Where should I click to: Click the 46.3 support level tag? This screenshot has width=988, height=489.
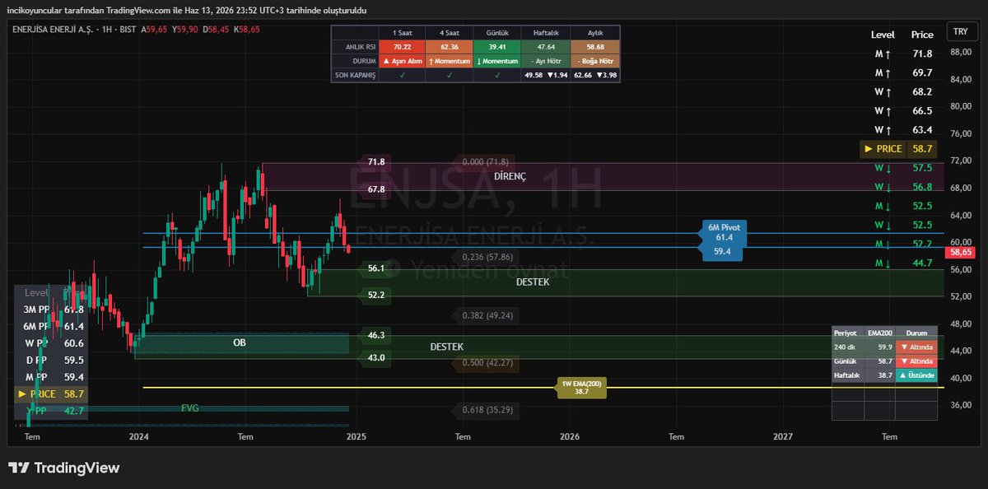[376, 335]
